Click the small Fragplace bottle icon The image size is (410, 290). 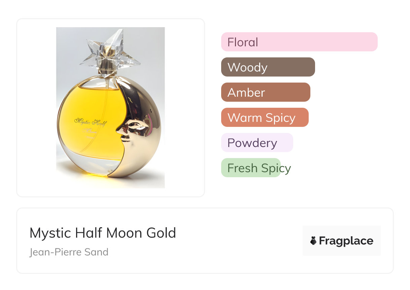313,241
